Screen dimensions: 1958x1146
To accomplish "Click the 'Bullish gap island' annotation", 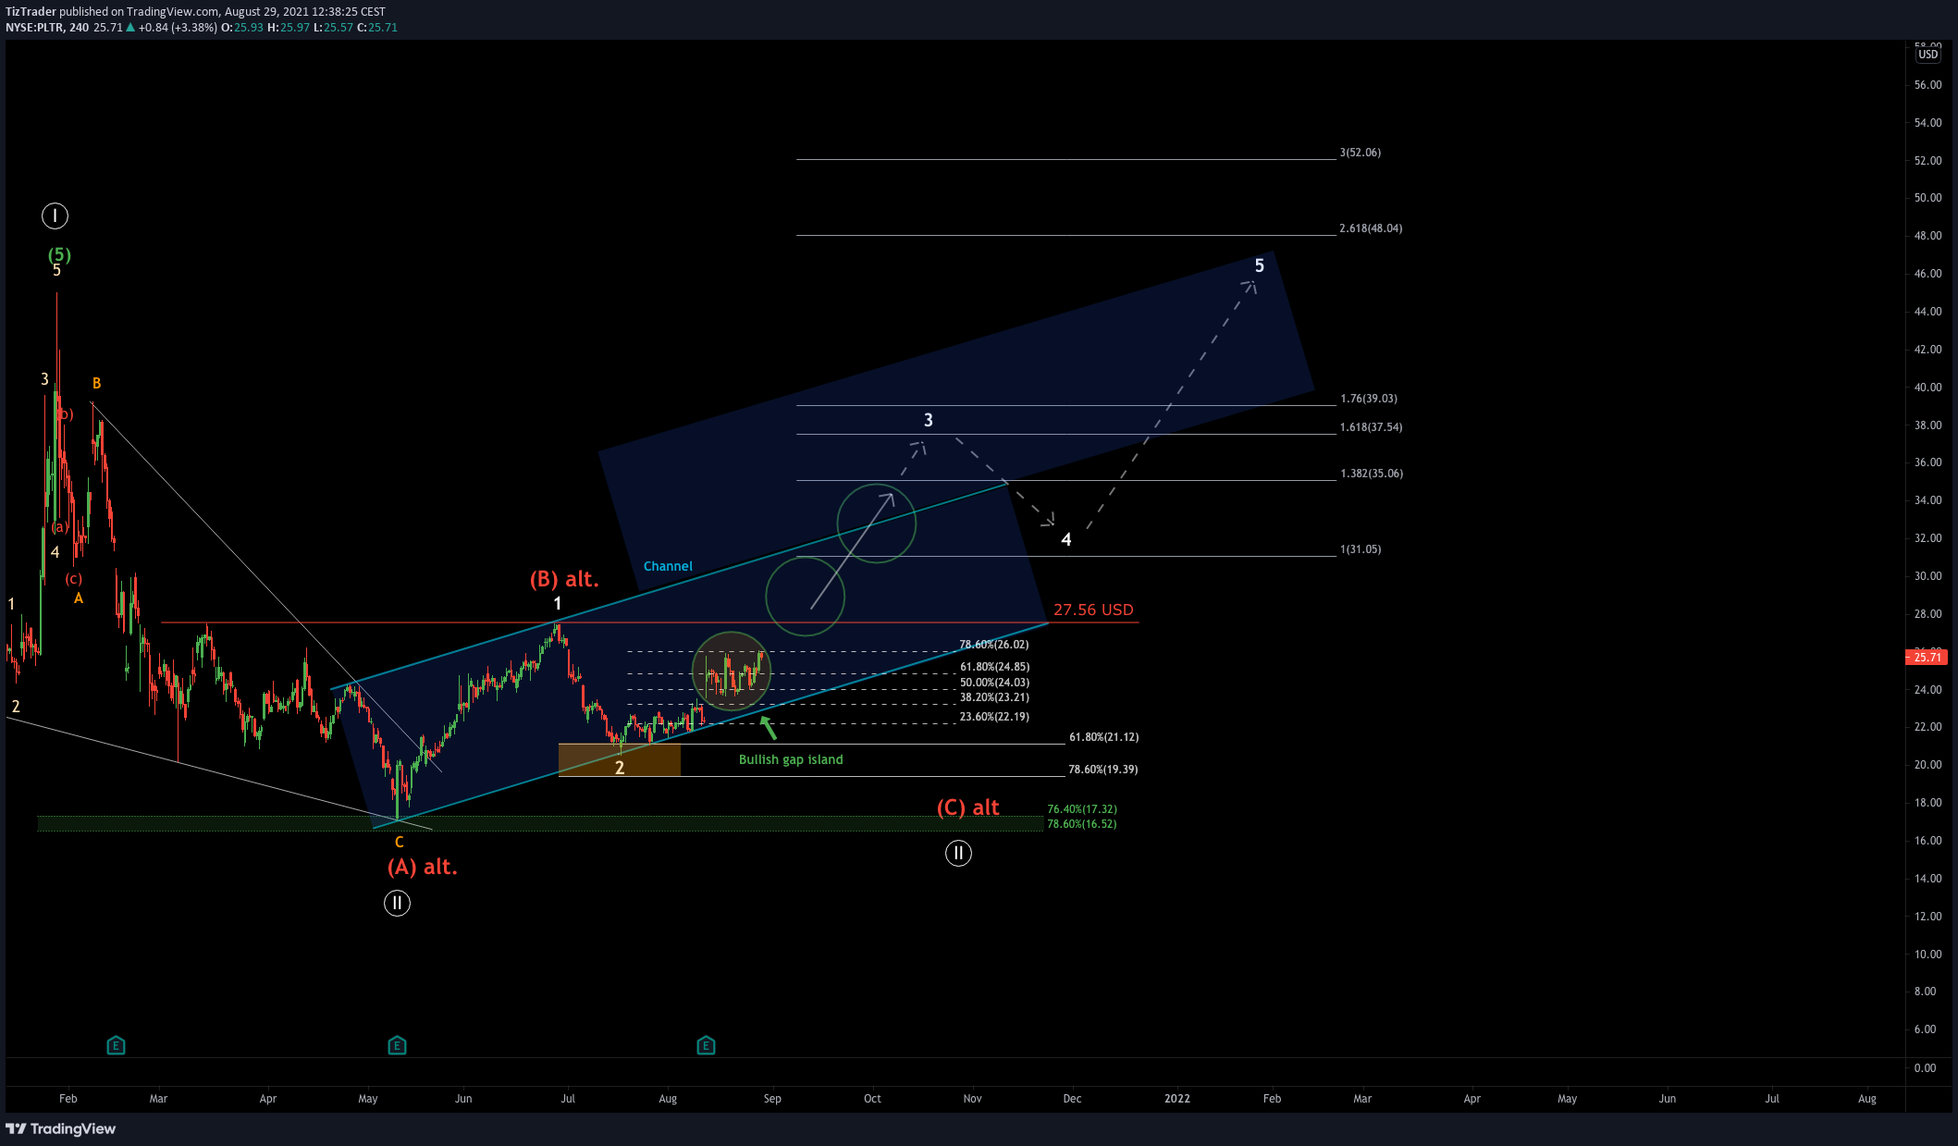I will [x=791, y=759].
